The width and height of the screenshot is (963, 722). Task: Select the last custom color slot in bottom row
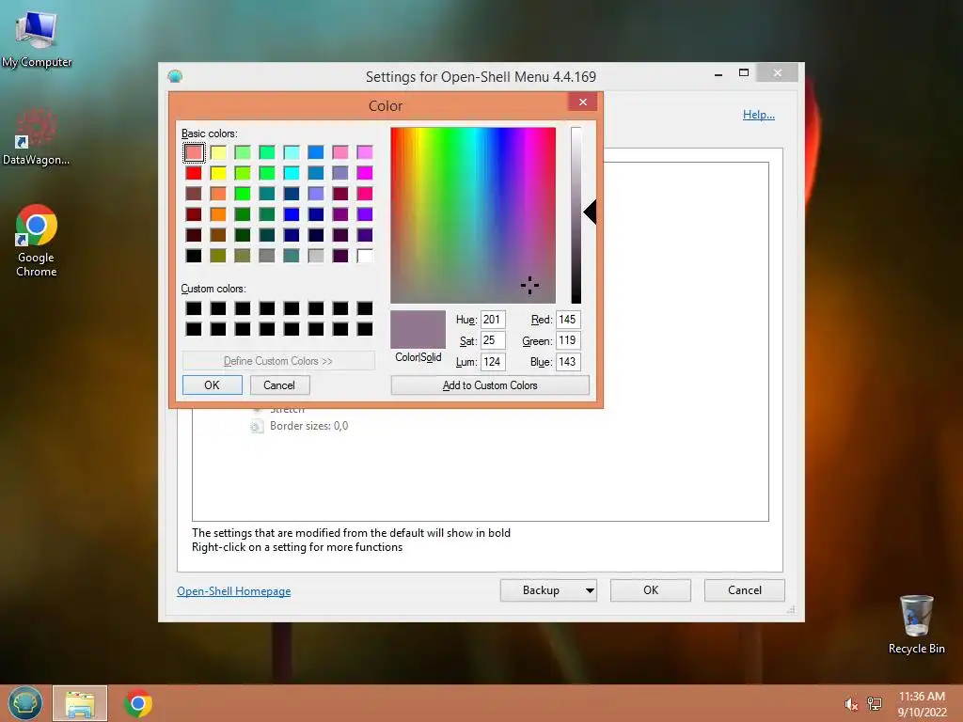click(x=365, y=329)
